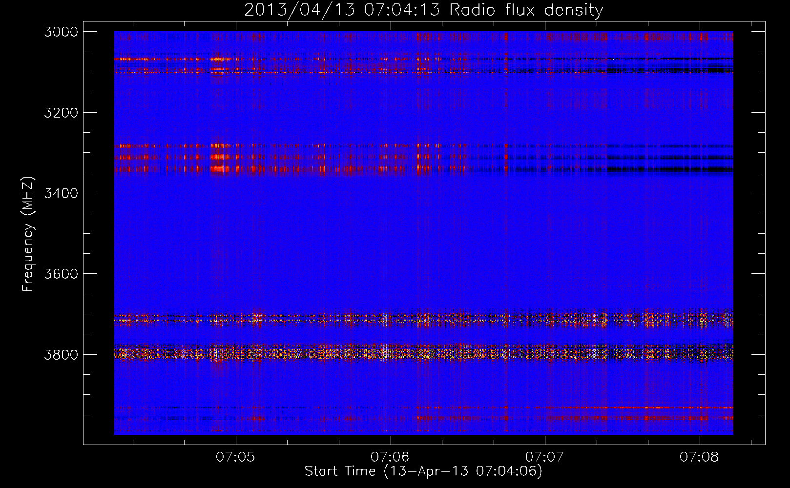Click the 07:07 time tick label
The width and height of the screenshot is (790, 488).
click(x=544, y=457)
